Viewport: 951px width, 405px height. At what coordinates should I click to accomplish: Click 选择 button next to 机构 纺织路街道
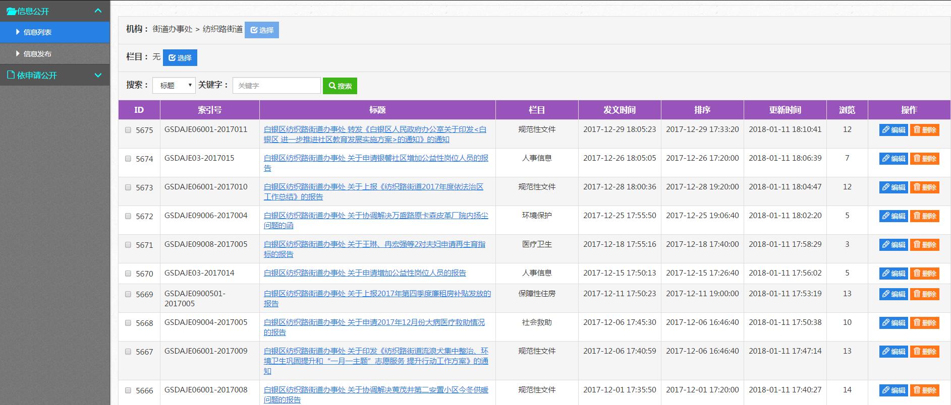coord(262,30)
